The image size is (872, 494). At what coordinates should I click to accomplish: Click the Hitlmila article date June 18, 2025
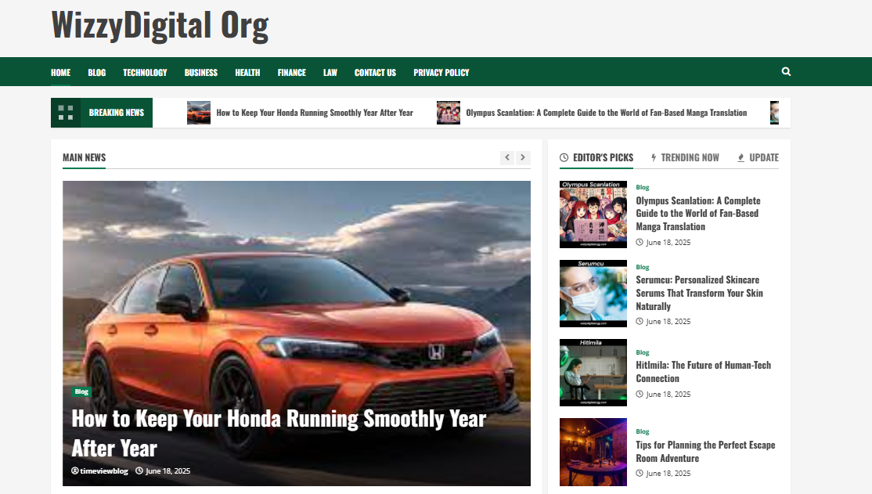coord(664,395)
